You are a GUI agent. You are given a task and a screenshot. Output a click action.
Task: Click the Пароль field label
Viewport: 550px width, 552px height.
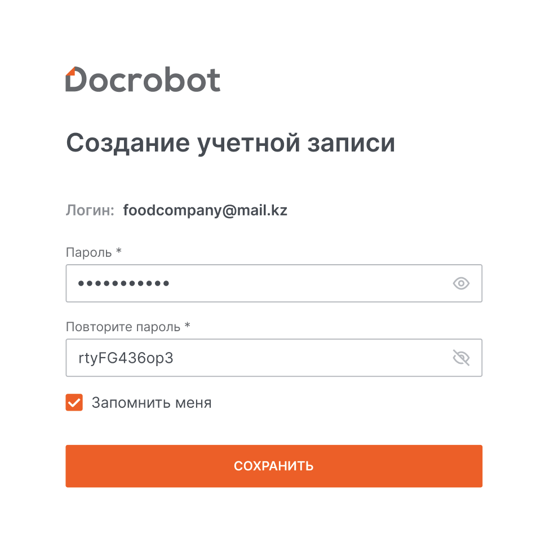point(89,252)
